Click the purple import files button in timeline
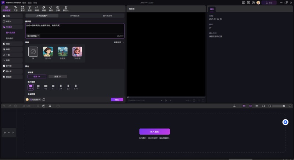Image resolution: width=294 pixels, height=160 pixels. tap(154, 131)
